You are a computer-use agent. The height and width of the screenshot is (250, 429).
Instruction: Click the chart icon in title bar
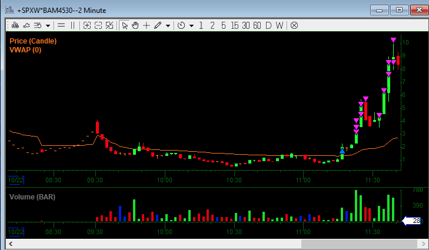(9, 10)
